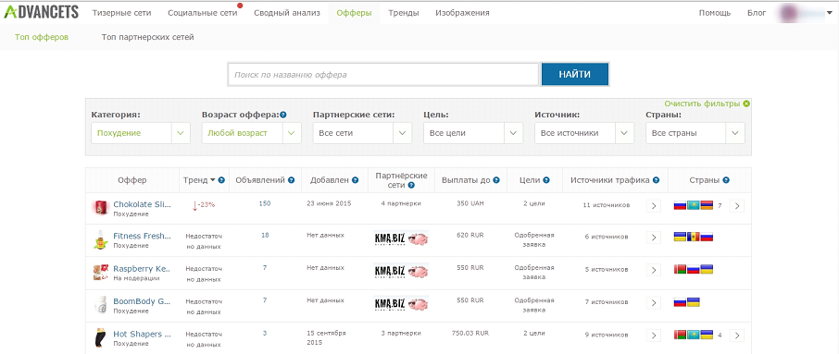Screen dimensions: 839x354
Task: Open the Fitness Fresh... offer link
Action: (143, 236)
